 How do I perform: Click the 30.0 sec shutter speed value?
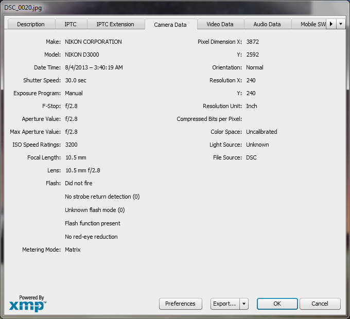(x=76, y=80)
